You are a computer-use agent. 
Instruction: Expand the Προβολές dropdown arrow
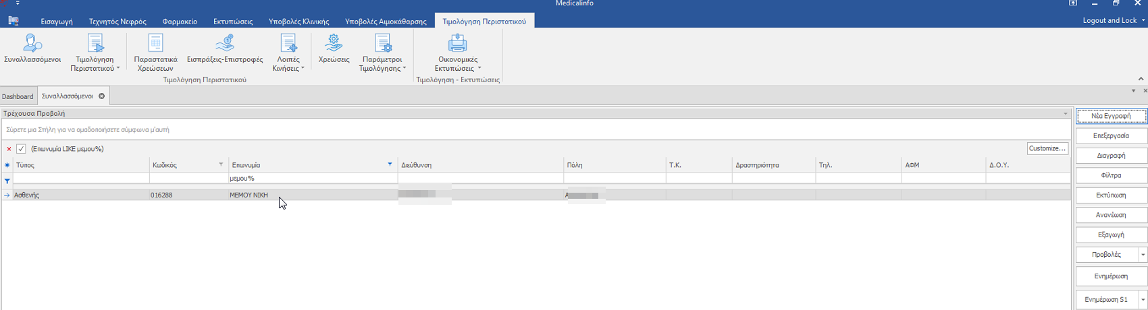[x=1143, y=255]
